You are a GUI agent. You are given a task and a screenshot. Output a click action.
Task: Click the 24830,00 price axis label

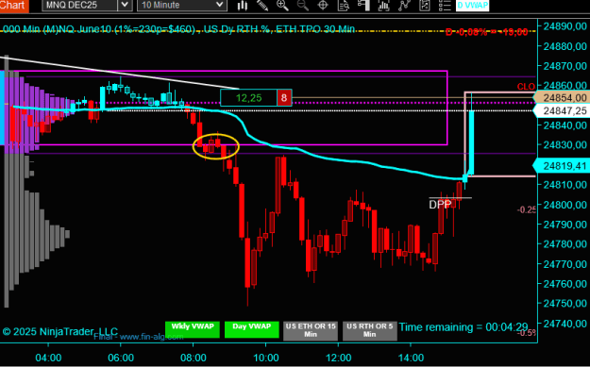click(565, 144)
